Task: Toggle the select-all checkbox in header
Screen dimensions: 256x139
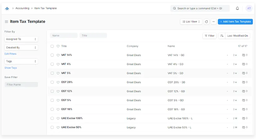Action: tap(52, 46)
